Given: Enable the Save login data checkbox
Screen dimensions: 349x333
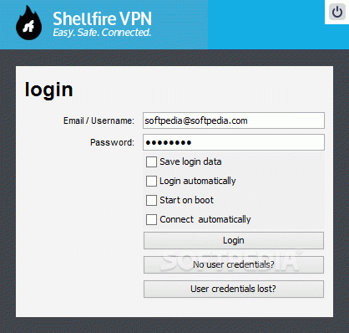Looking at the screenshot, I should click(x=151, y=161).
